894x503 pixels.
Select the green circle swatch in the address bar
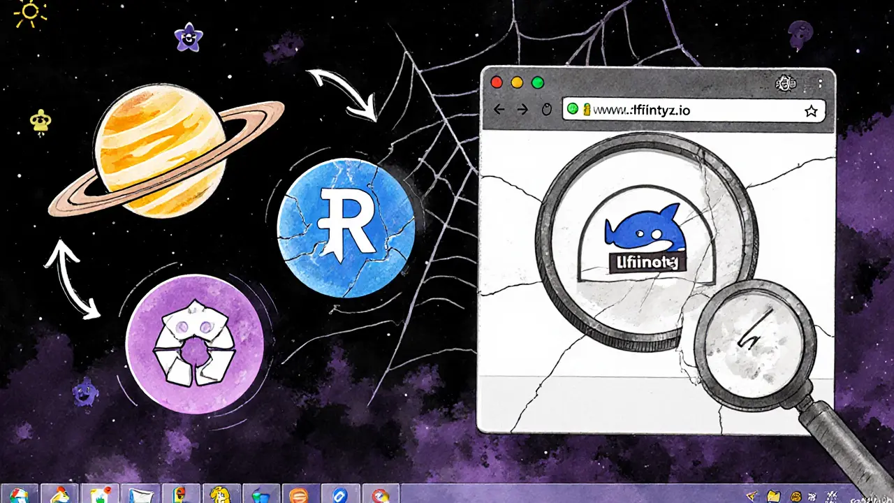[x=573, y=110]
